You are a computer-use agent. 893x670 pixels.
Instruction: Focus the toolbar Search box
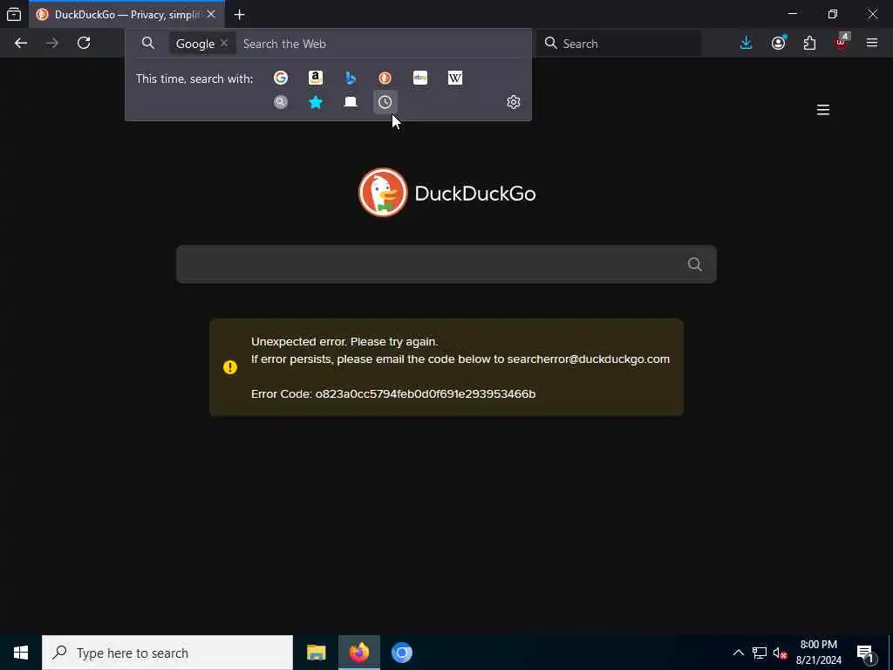point(618,44)
